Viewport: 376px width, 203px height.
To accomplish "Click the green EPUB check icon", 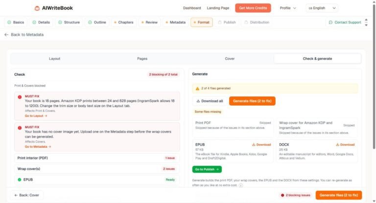I will (x=20, y=180).
